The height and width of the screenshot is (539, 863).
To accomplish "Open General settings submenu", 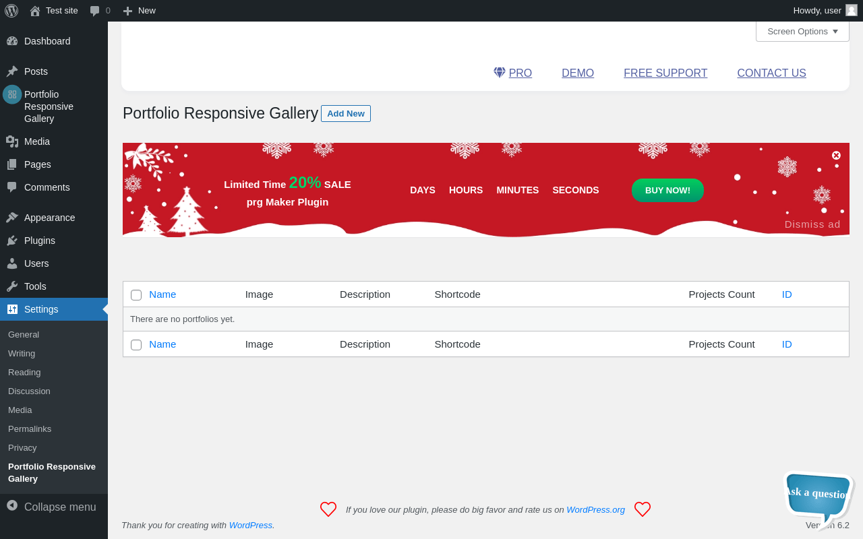I will click(24, 335).
